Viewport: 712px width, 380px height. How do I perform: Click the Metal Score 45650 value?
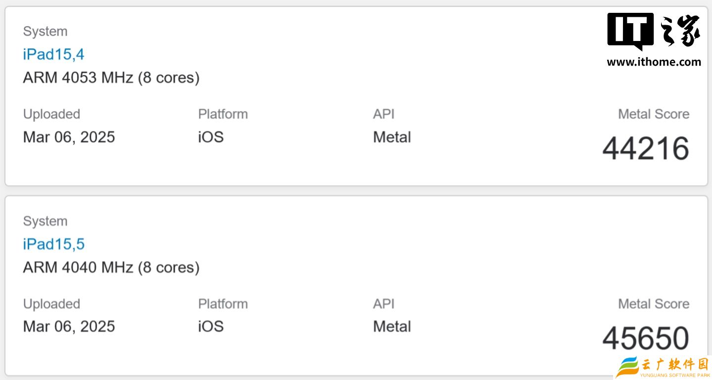point(645,338)
